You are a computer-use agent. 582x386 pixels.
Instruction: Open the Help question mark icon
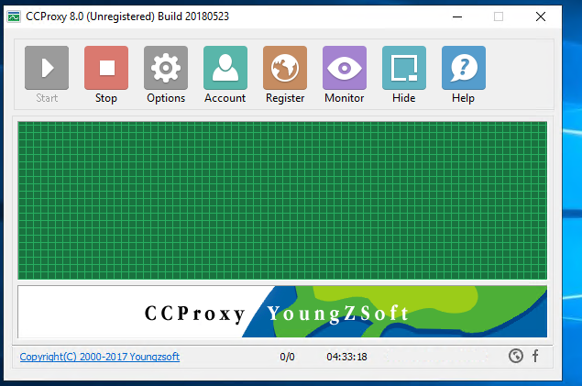464,68
